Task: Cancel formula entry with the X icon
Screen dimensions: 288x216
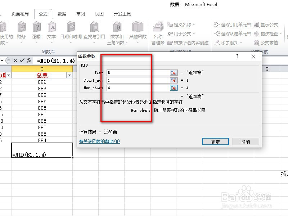Action: (x=15, y=60)
